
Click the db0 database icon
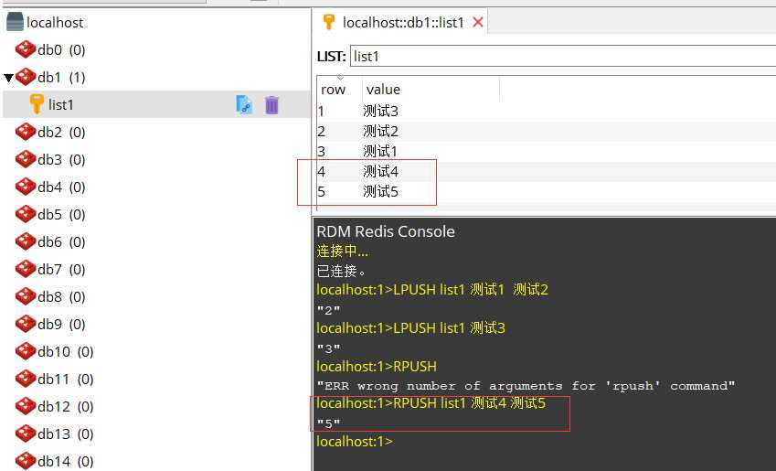[26, 50]
